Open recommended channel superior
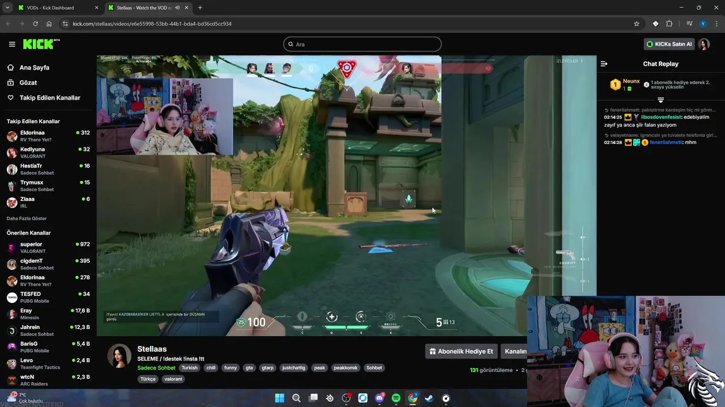Image resolution: width=725 pixels, height=407 pixels. tap(48, 248)
